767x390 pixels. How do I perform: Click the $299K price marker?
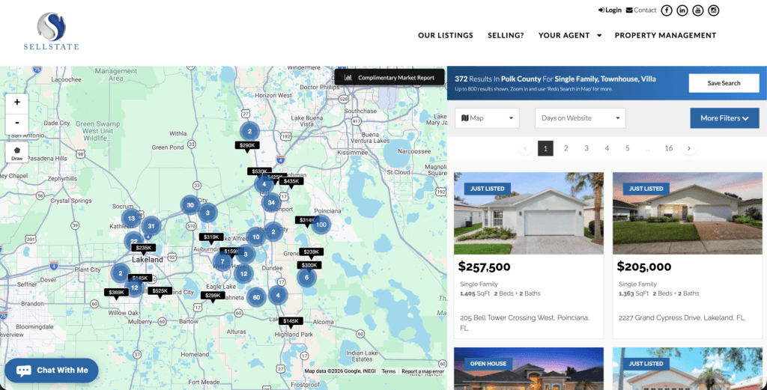point(213,296)
